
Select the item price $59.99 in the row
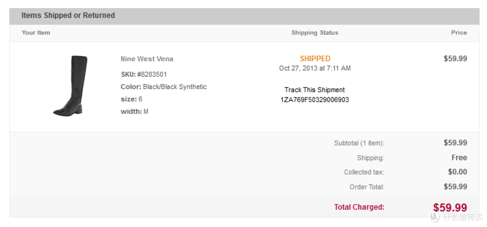pos(455,59)
